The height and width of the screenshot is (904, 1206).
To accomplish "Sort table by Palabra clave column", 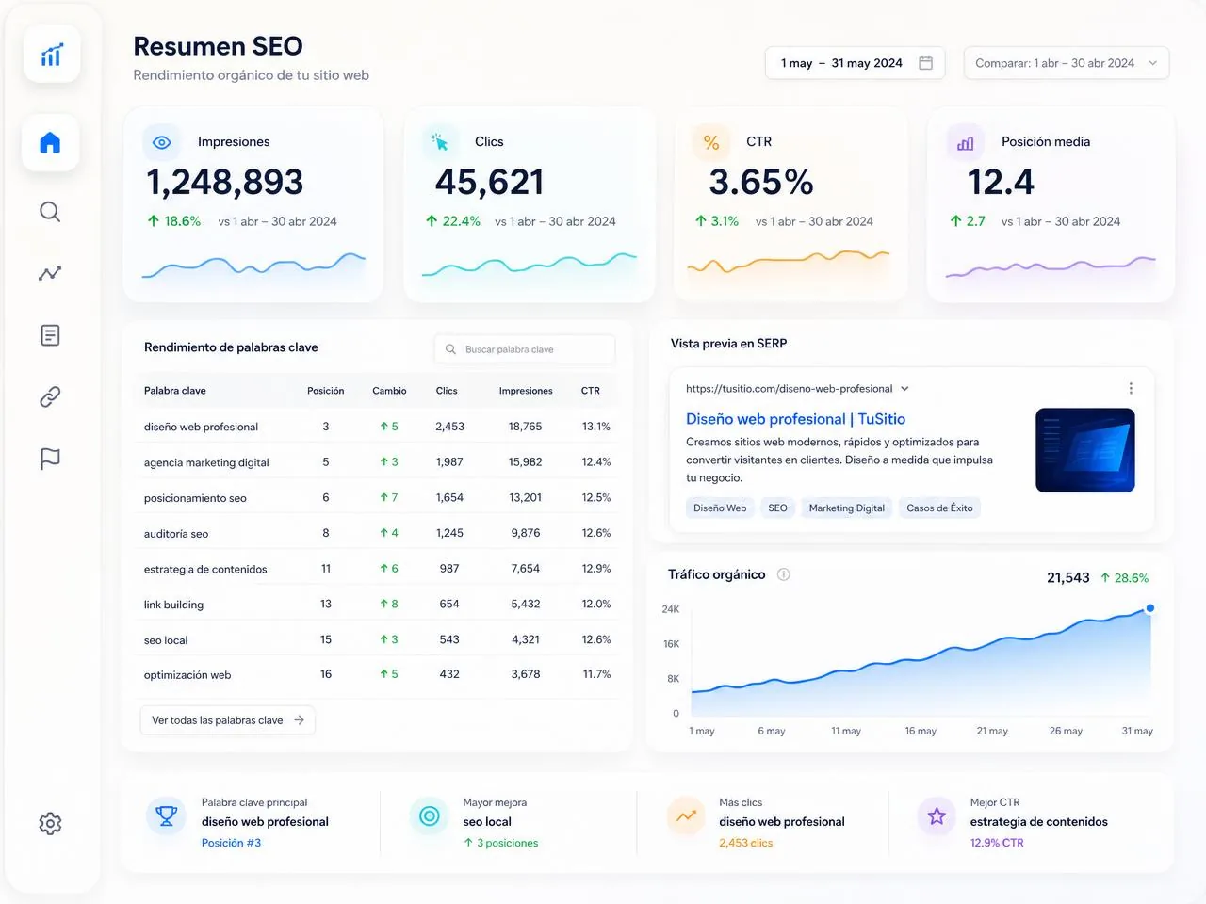I will (x=174, y=391).
